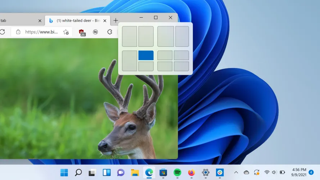Open the clock and date showing 4:56 PM

click(299, 172)
